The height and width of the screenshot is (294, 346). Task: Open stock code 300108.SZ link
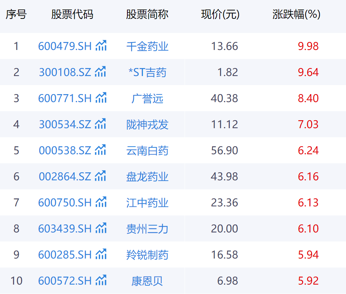65,72
